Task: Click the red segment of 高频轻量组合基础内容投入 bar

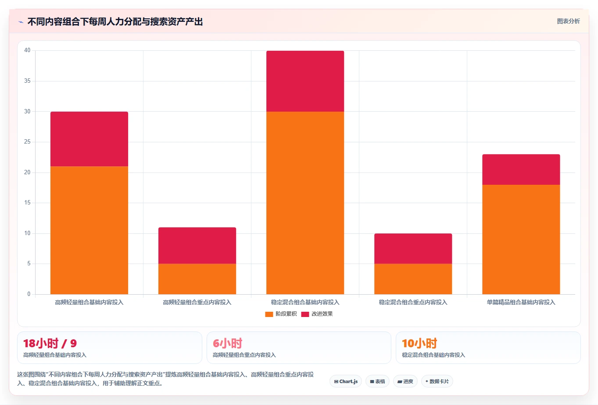Action: (x=89, y=139)
